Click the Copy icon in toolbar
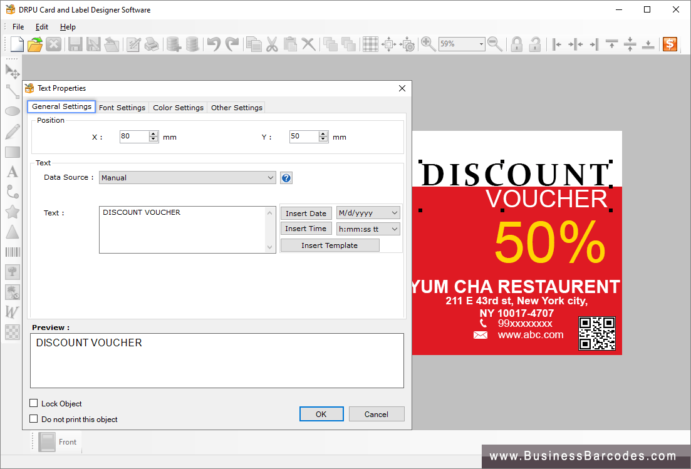Viewport: 691px width, 469px height. [x=254, y=44]
